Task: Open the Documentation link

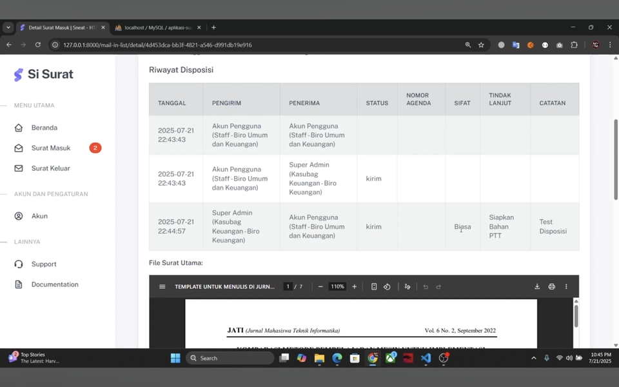Action: (55, 284)
